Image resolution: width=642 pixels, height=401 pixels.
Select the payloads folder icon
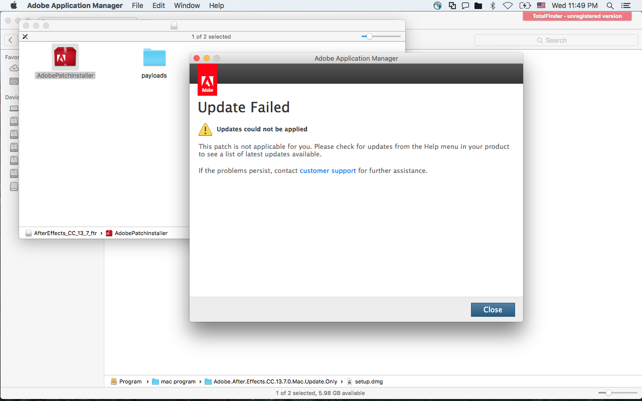click(x=154, y=57)
